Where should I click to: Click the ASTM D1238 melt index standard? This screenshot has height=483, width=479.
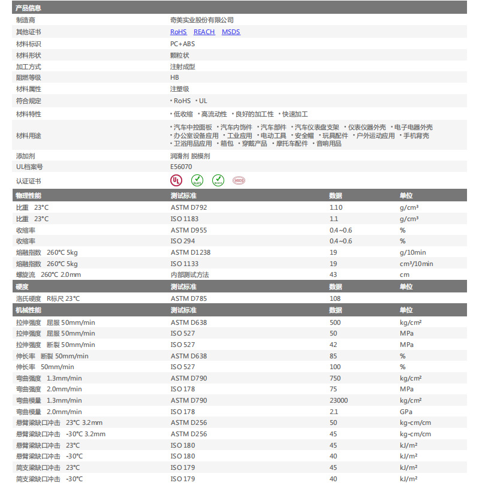click(191, 253)
